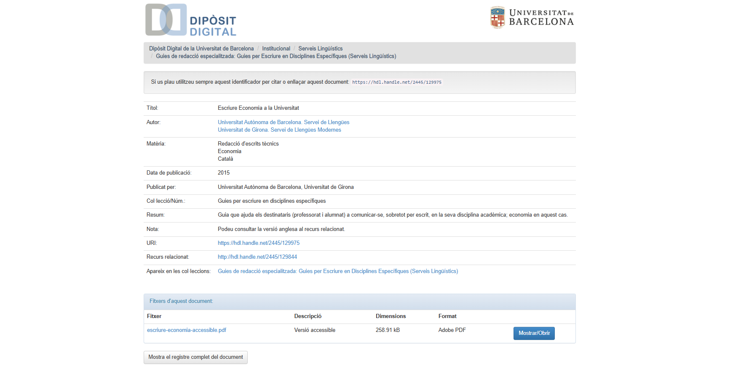Viewport: 733px width, 366px height.
Task: Click the Format column header
Action: coord(447,316)
